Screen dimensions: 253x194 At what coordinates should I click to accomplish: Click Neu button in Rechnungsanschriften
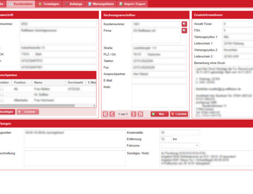click(x=159, y=114)
